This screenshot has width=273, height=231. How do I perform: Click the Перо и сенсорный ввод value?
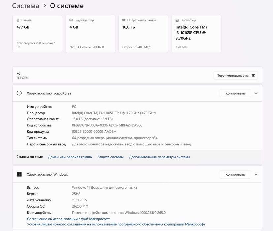coord(131,144)
